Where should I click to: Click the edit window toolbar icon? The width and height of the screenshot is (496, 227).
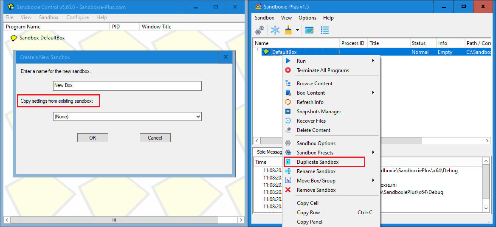coord(309,30)
